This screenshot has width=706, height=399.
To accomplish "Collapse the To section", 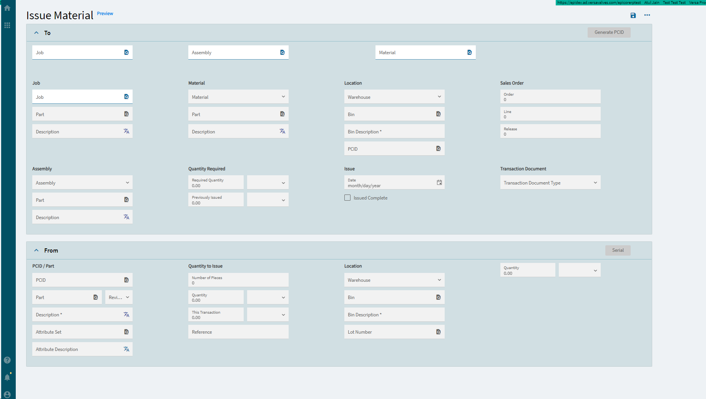I will 37,33.
